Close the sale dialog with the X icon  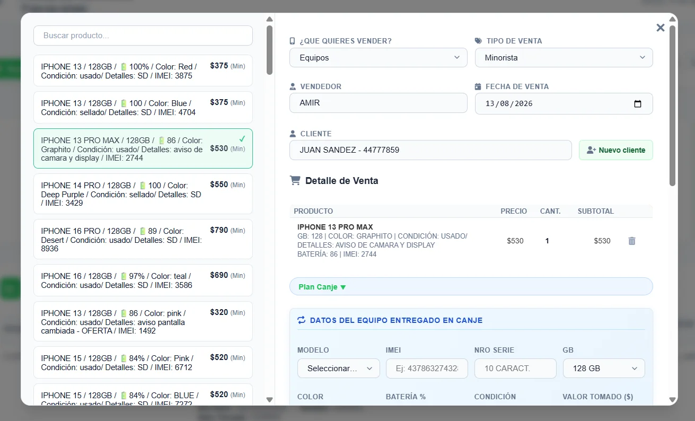point(660,28)
